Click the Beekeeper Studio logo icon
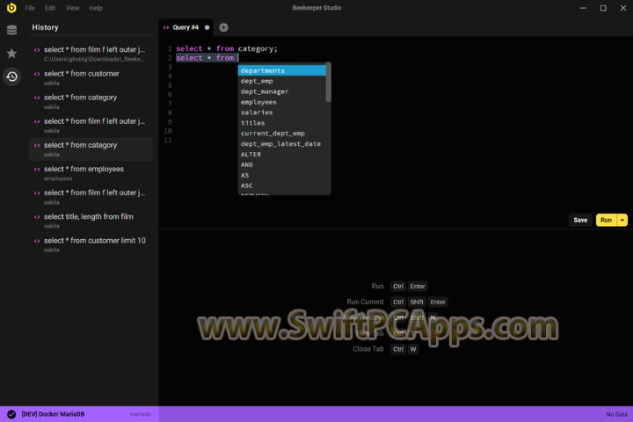Viewport: 633px width, 422px height. [x=11, y=8]
